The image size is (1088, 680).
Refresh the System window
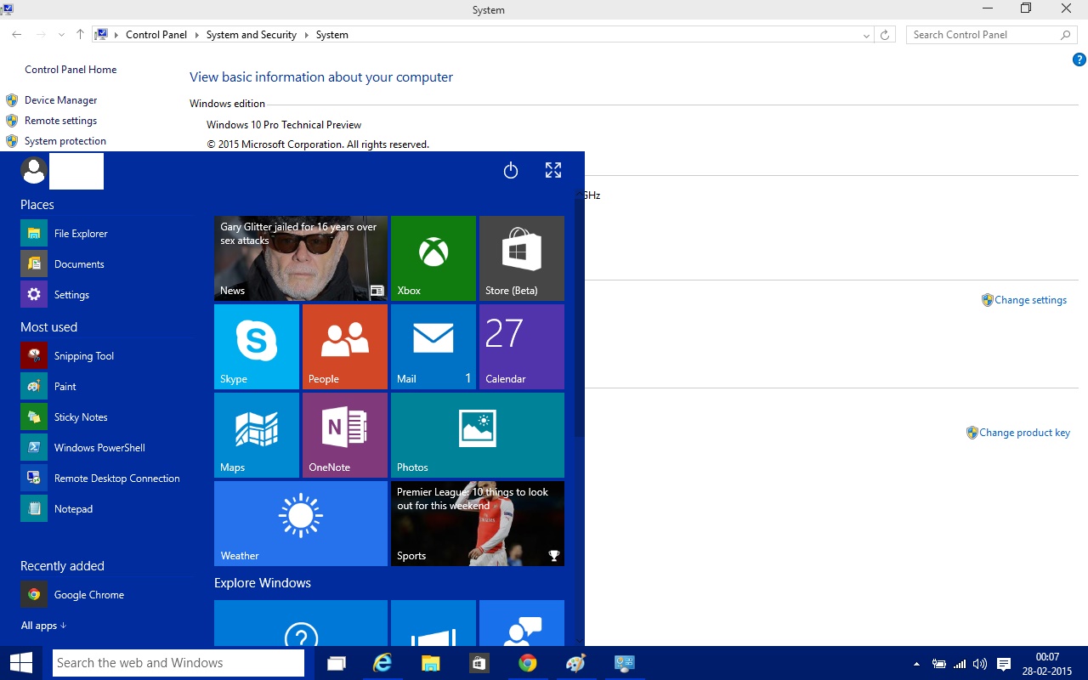[885, 35]
